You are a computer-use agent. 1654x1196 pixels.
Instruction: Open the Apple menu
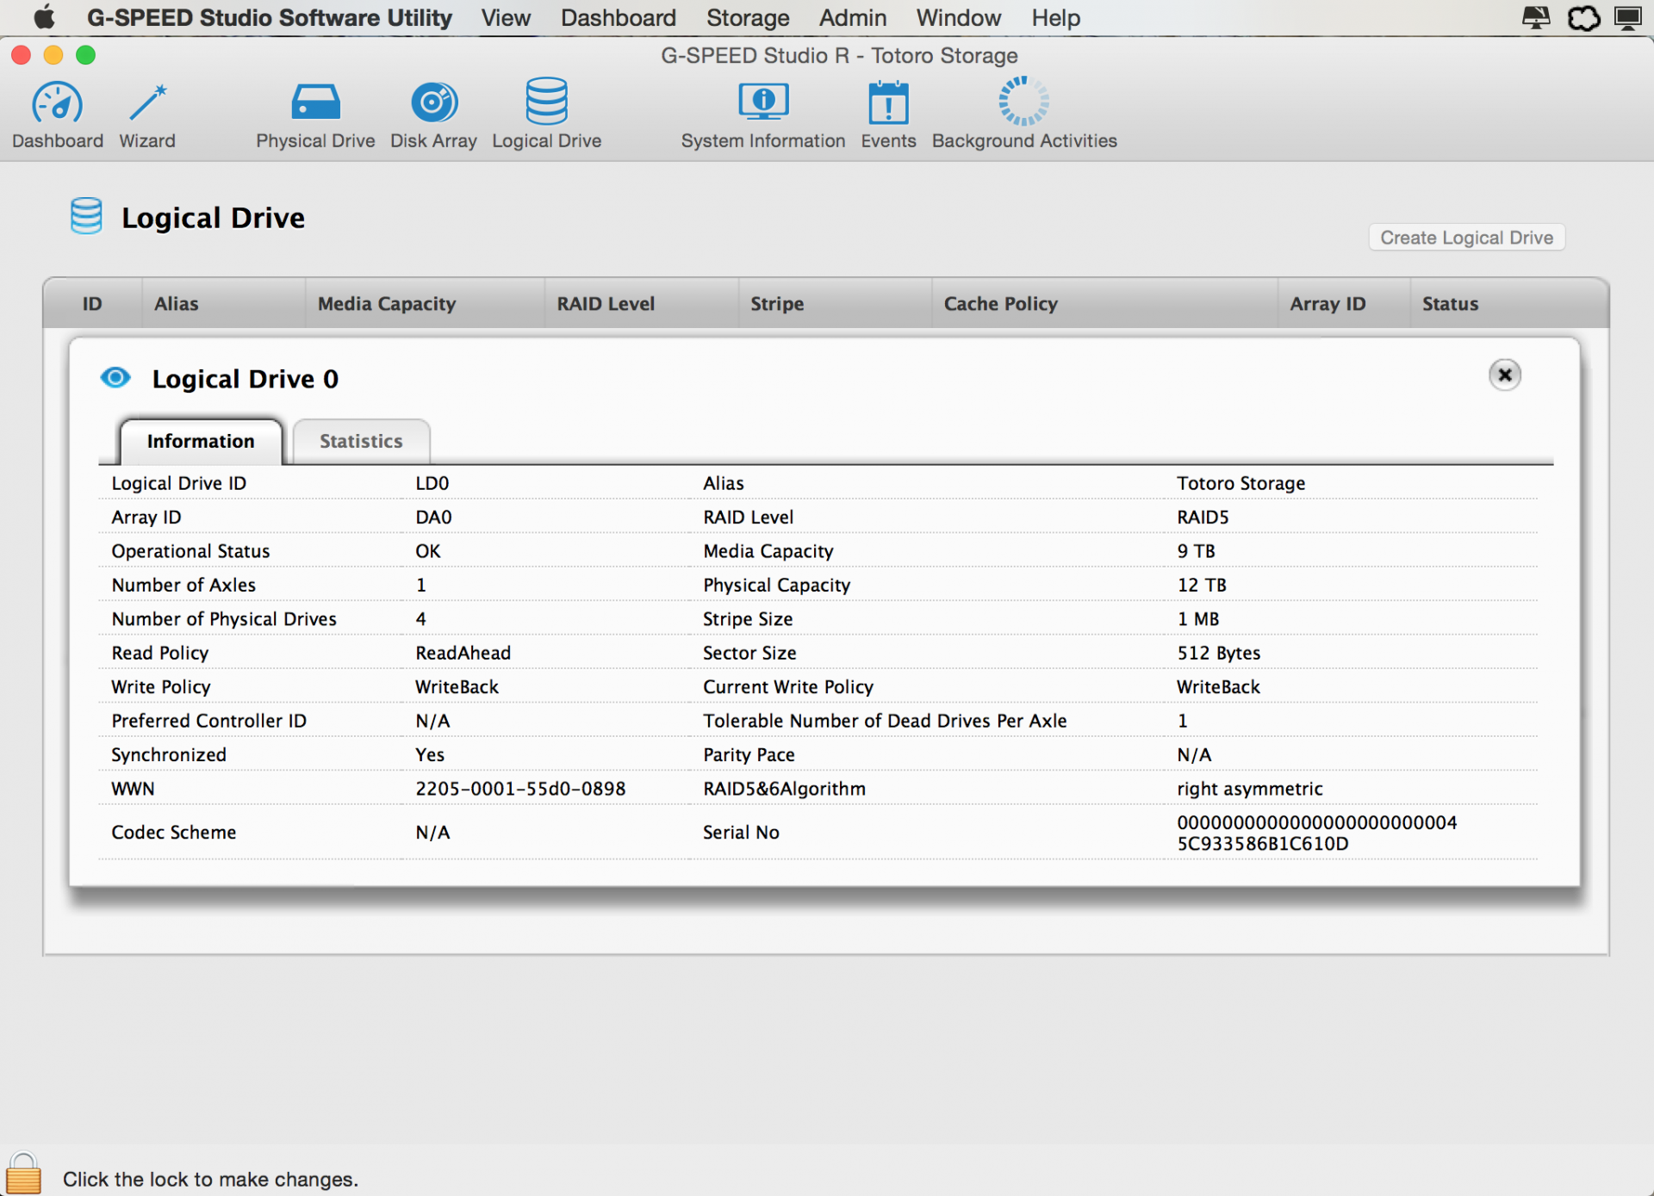44,18
